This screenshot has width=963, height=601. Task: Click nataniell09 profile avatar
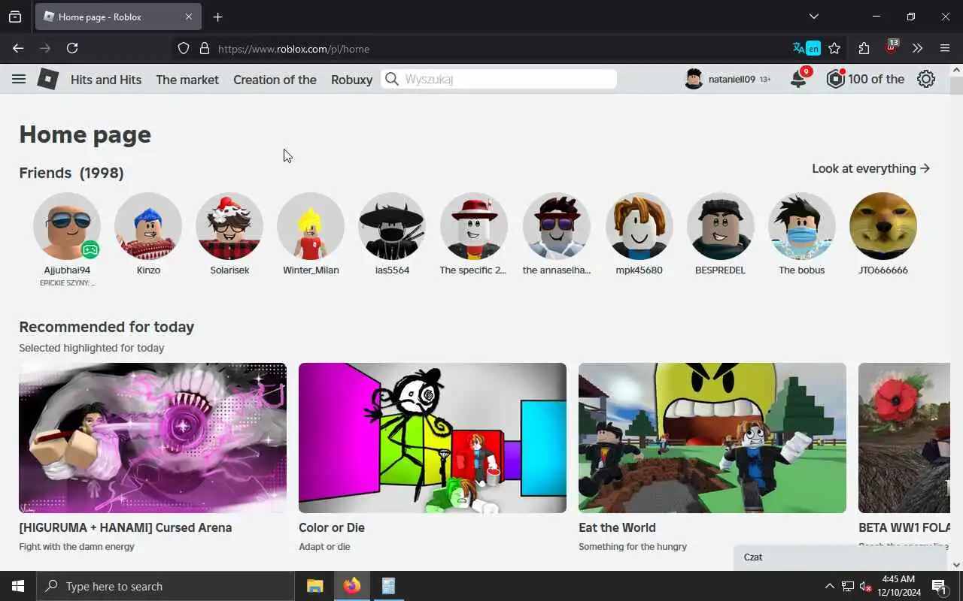pyautogui.click(x=694, y=79)
